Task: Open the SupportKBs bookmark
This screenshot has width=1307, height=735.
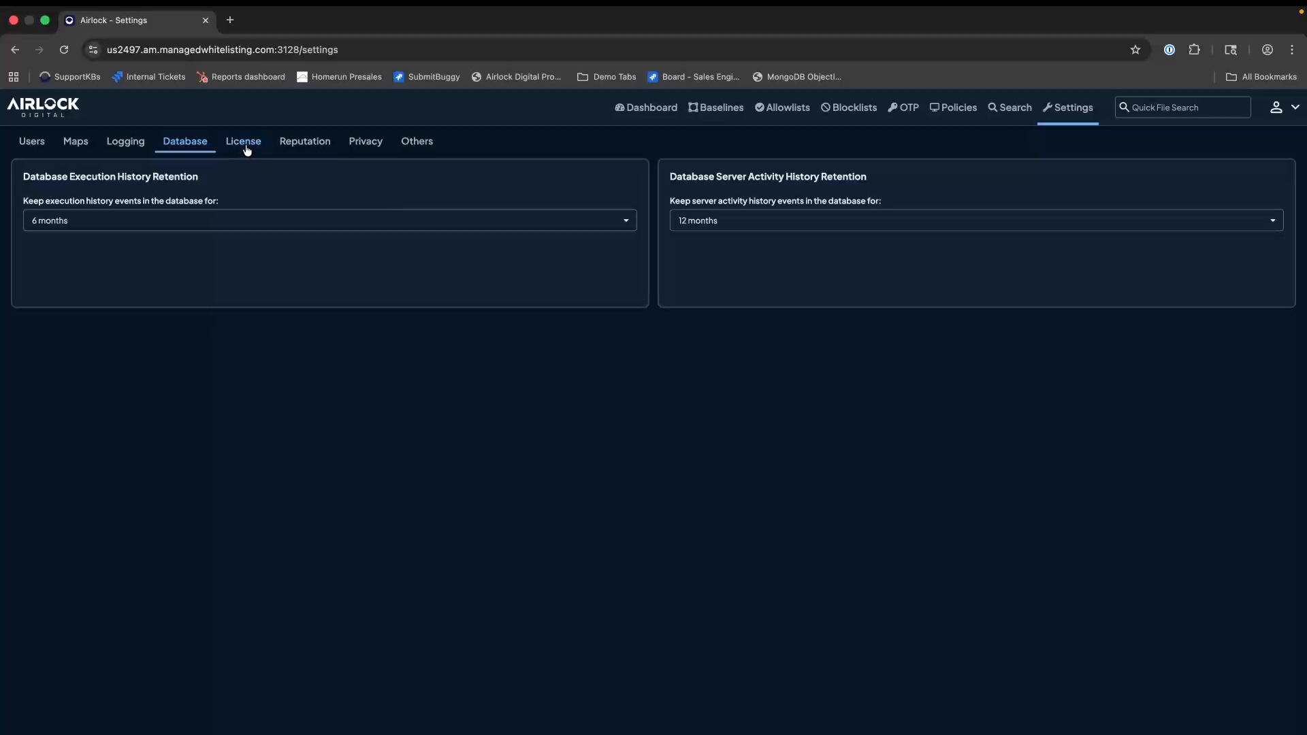Action: [70, 77]
